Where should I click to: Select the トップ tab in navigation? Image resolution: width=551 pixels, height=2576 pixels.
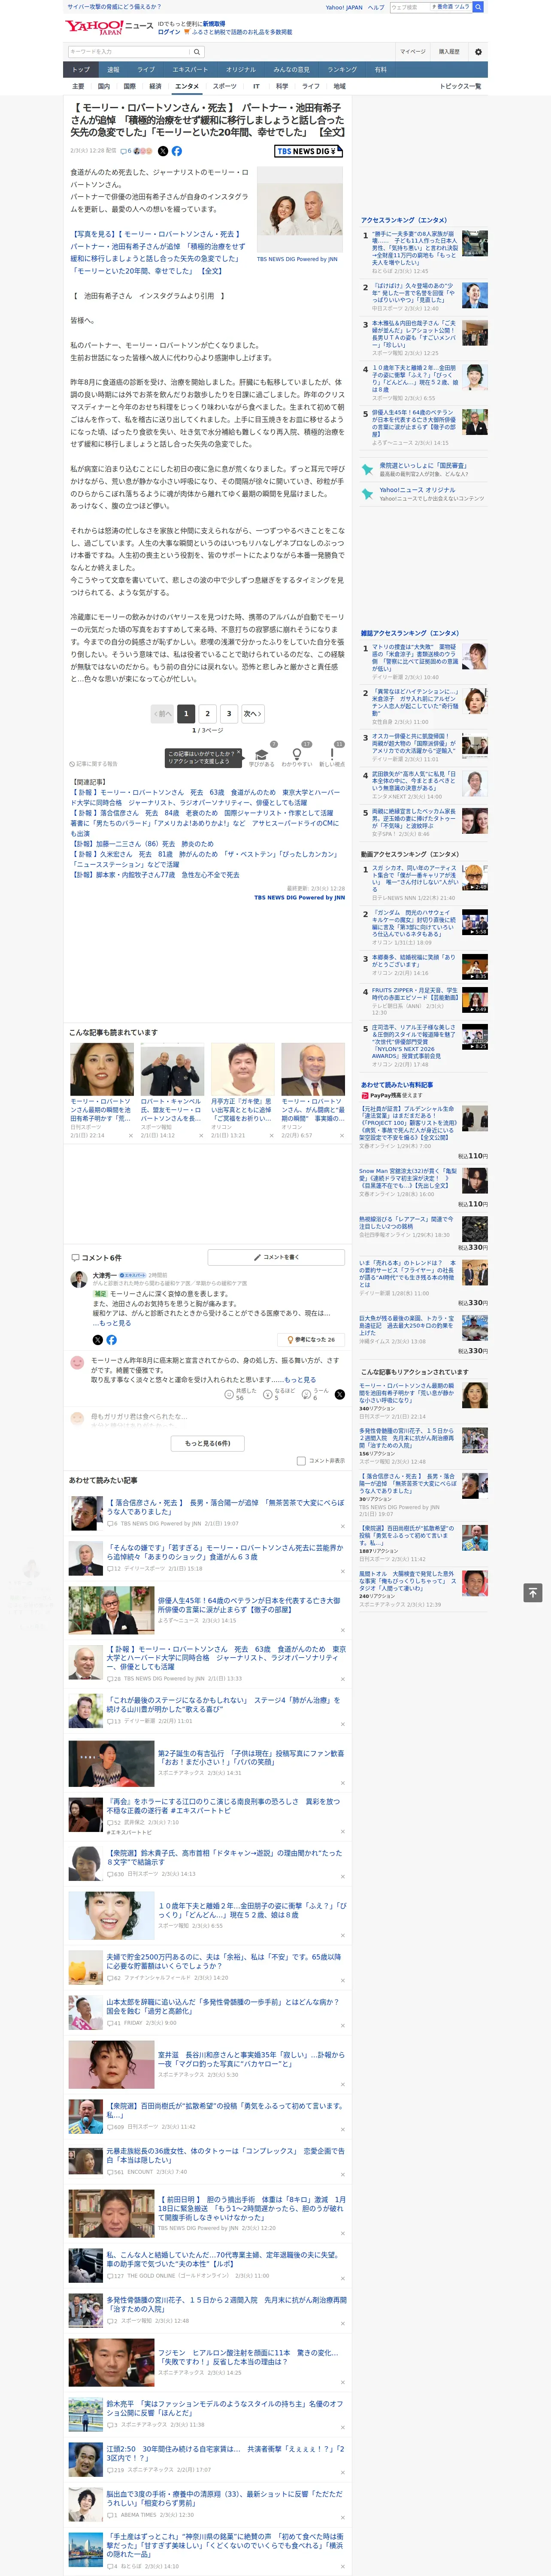81,70
